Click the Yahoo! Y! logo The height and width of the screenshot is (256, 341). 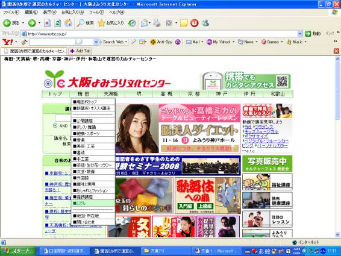8,42
